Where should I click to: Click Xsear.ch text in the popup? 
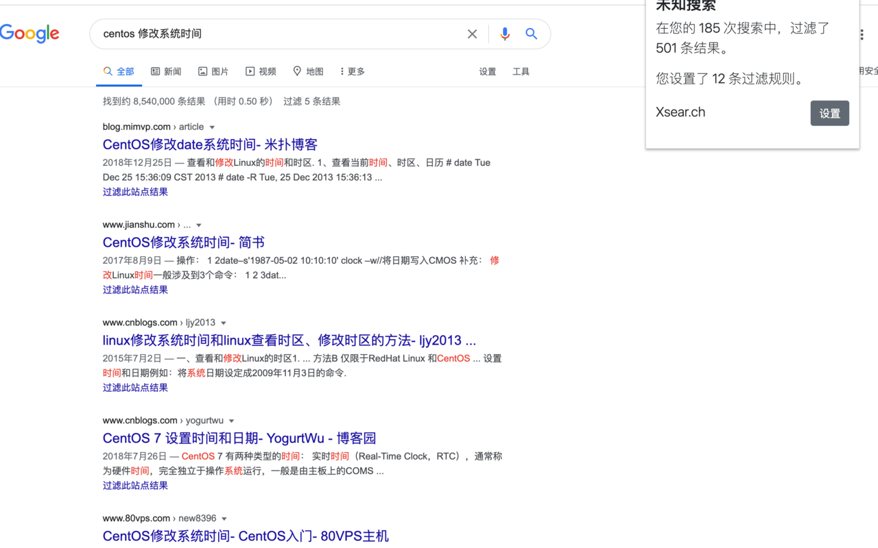tap(680, 112)
